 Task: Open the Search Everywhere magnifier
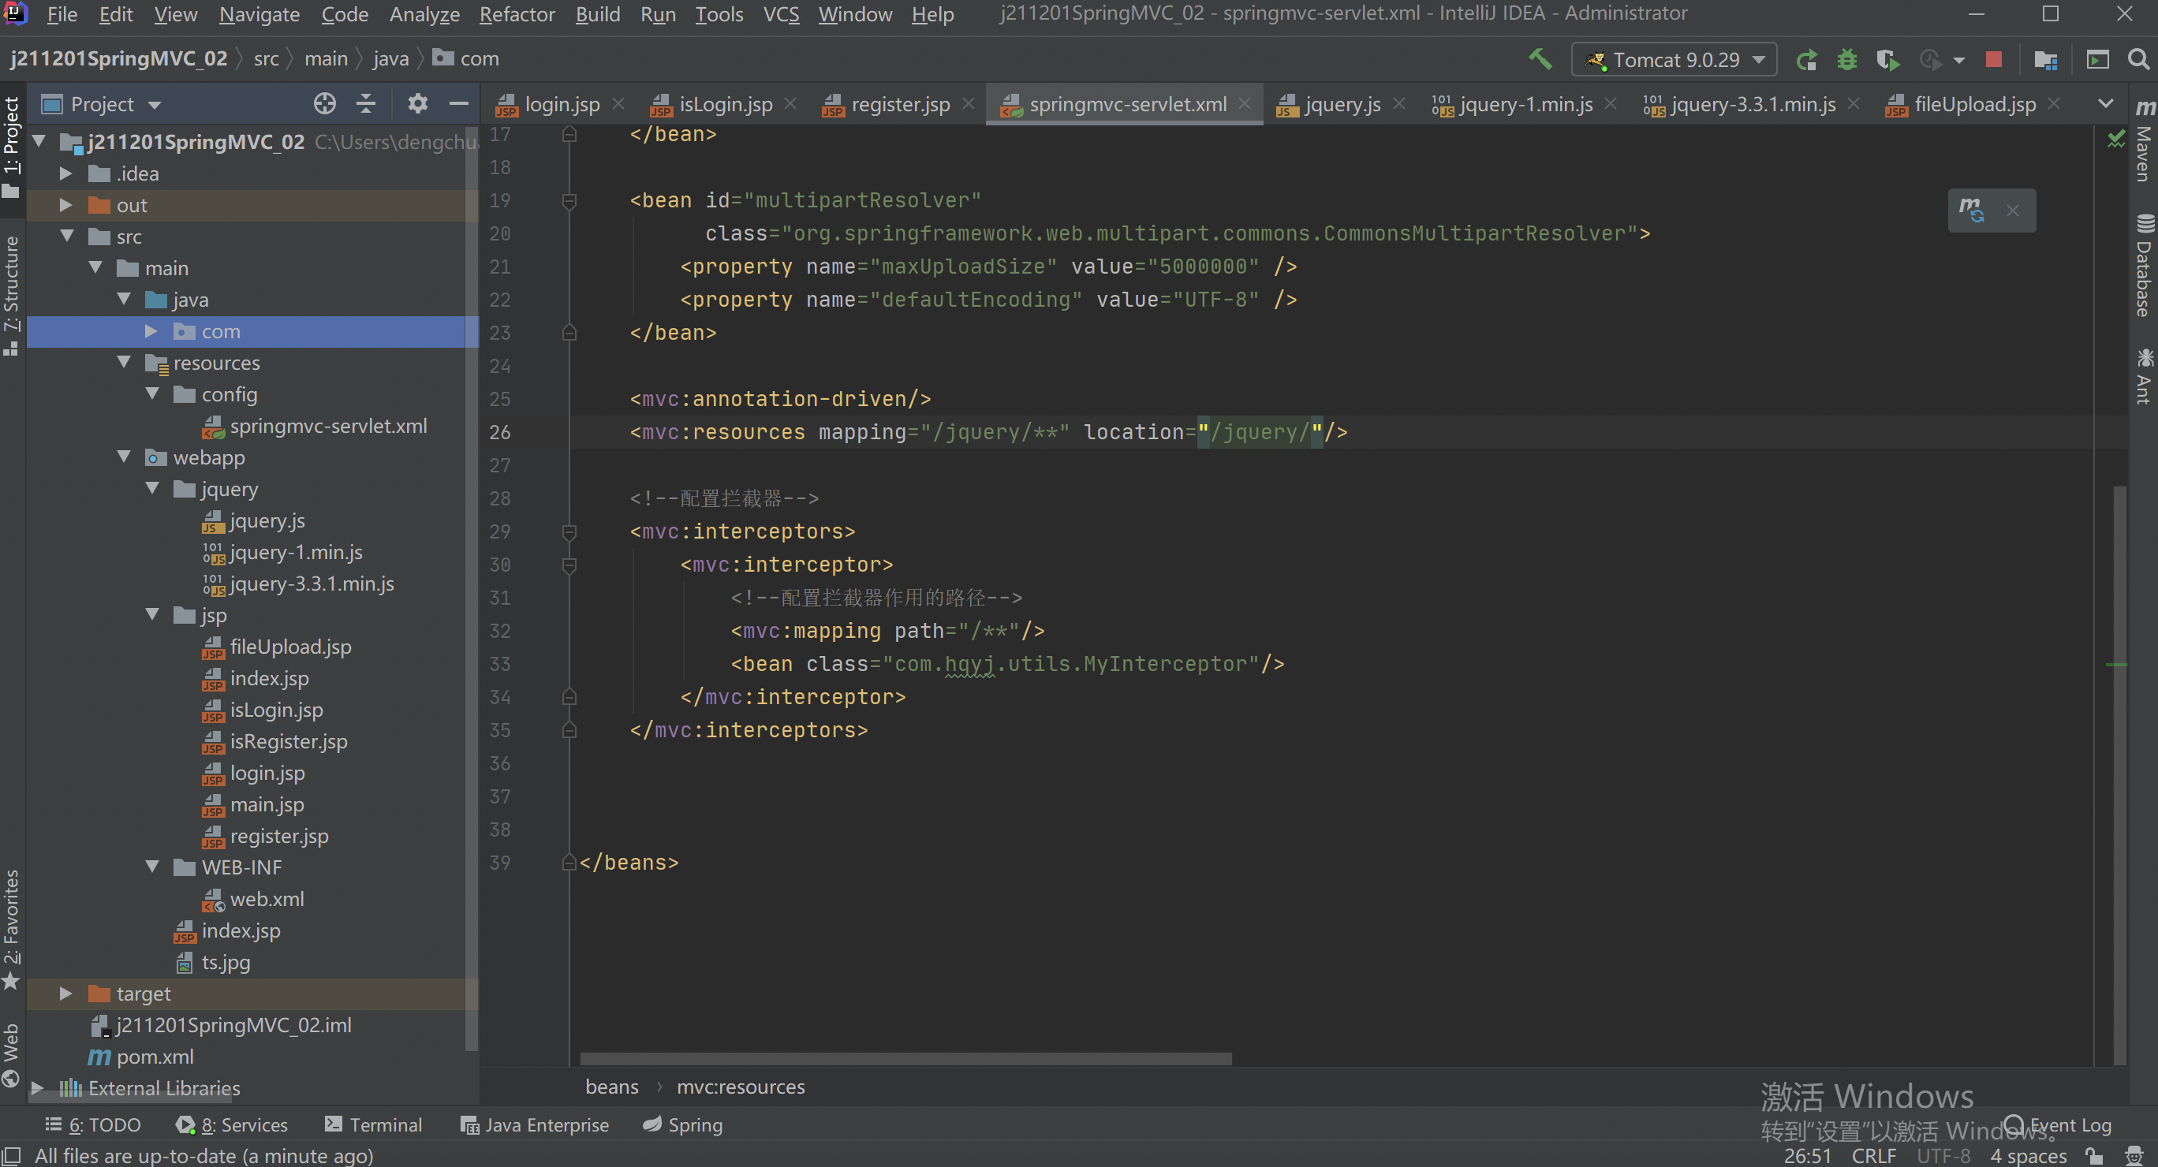2138,59
